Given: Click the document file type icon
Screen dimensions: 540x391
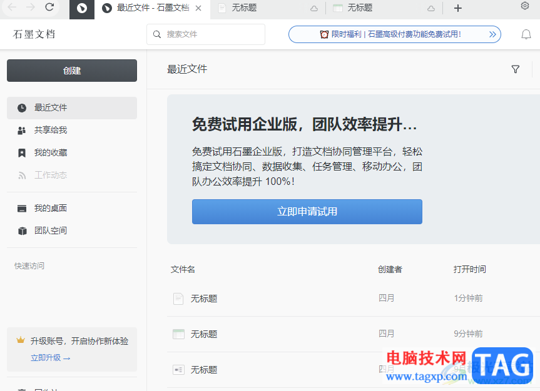Looking at the screenshot, I should pyautogui.click(x=178, y=299).
